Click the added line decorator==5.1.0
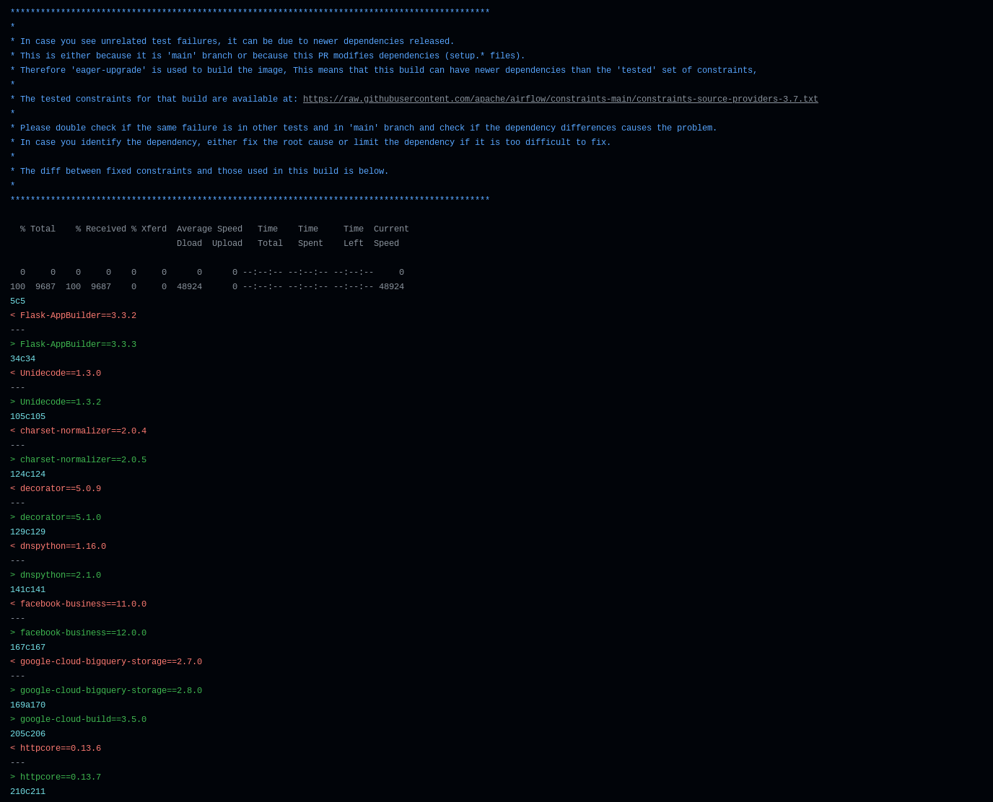Screen dimensions: 993x802 (x=56, y=518)
